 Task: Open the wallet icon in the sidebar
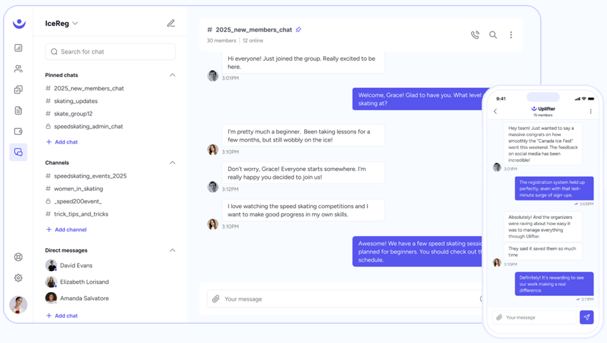pos(18,132)
